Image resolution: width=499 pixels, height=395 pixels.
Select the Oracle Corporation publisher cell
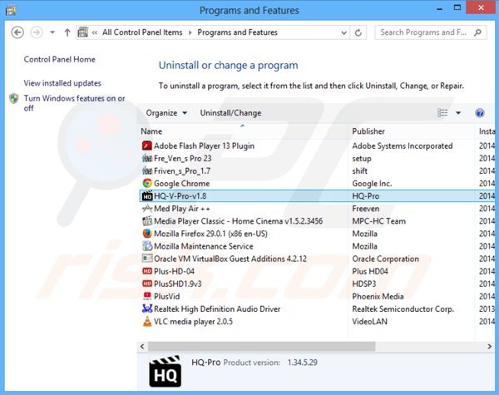pos(385,259)
